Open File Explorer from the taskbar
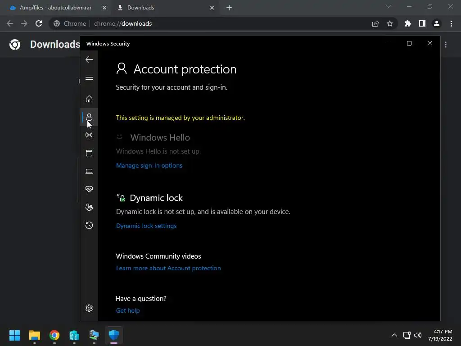The width and height of the screenshot is (461, 346). coord(34,335)
